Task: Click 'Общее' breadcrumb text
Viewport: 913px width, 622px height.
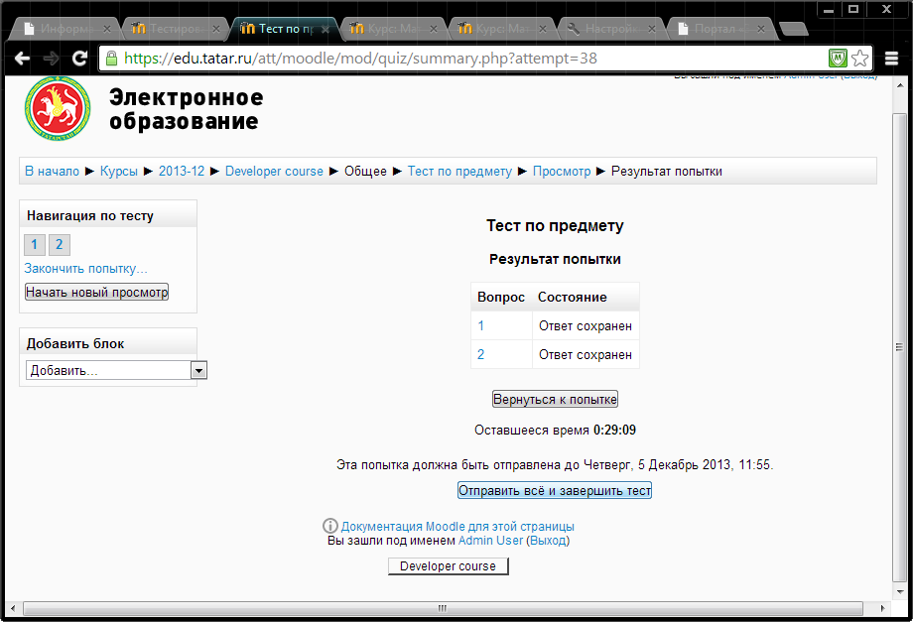Action: pos(365,171)
